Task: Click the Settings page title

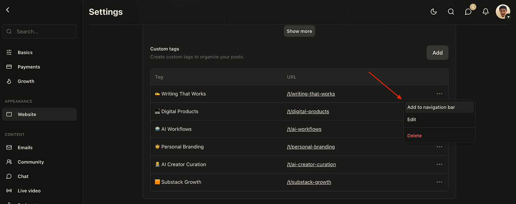Action: tap(106, 12)
